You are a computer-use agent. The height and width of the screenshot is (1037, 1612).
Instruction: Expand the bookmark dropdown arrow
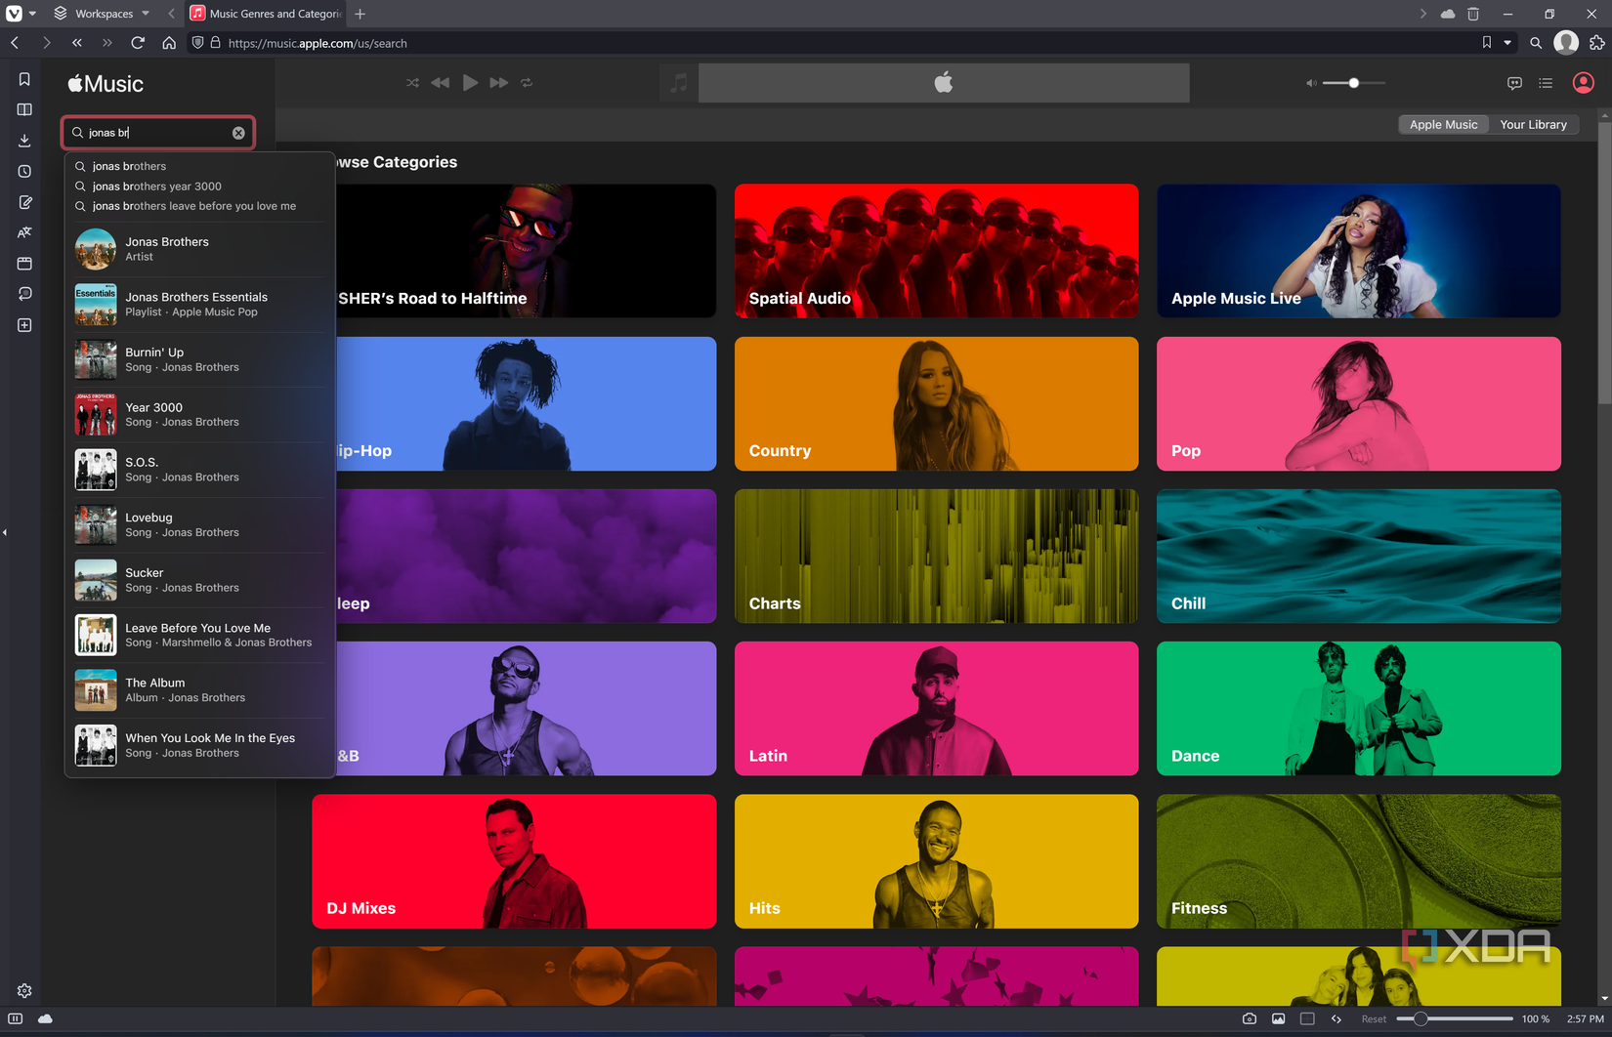point(1507,43)
